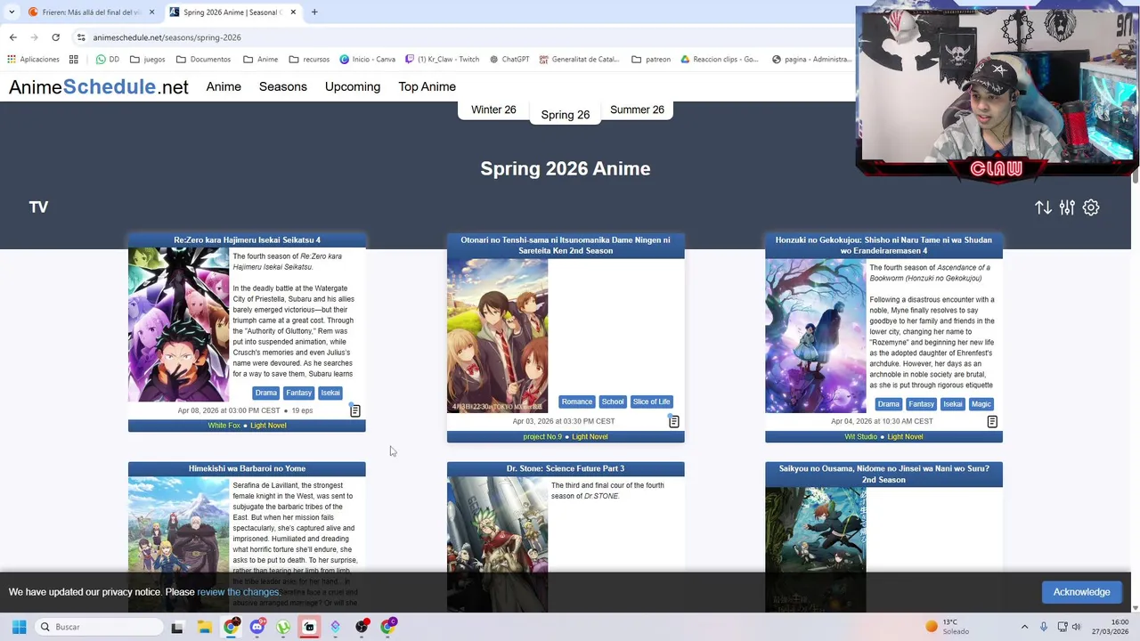The image size is (1140, 641).
Task: Open Re:Zero kara Hajimeru Isekai Seikatsu 4 title
Action: (x=247, y=239)
